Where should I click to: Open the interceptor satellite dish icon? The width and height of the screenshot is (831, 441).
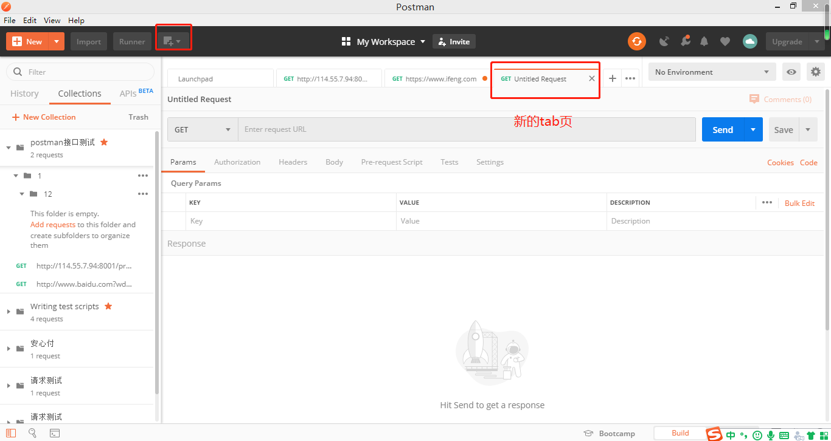(664, 41)
